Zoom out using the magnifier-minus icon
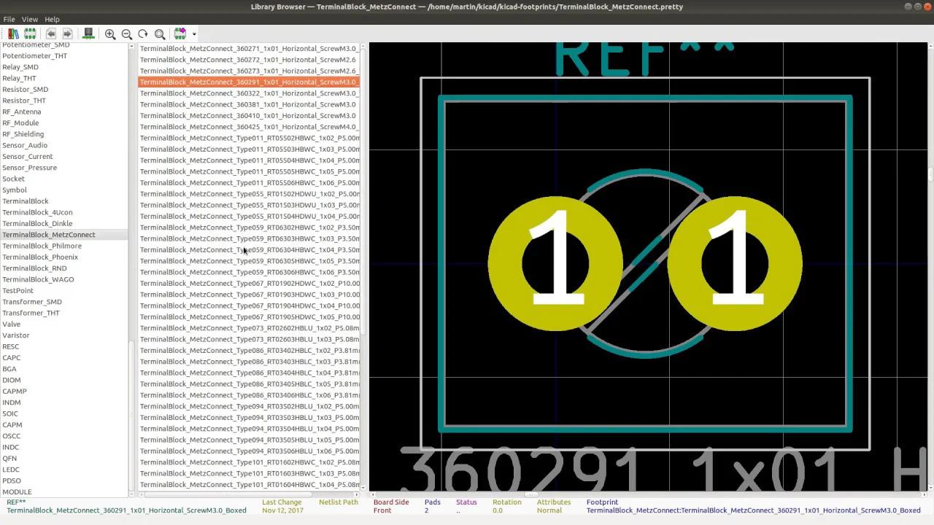934x525 pixels. coord(126,34)
